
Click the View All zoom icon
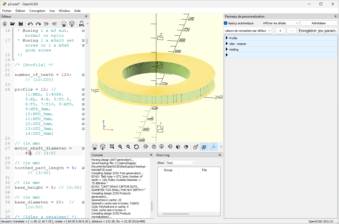pyautogui.click(x=112, y=147)
